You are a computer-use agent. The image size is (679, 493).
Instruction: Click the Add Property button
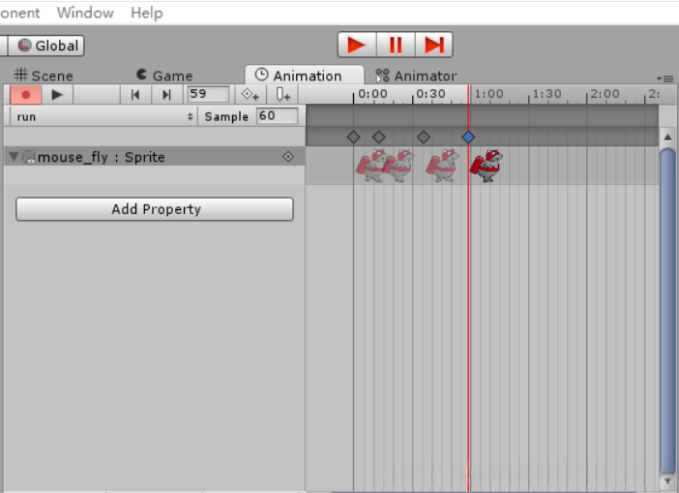(155, 209)
